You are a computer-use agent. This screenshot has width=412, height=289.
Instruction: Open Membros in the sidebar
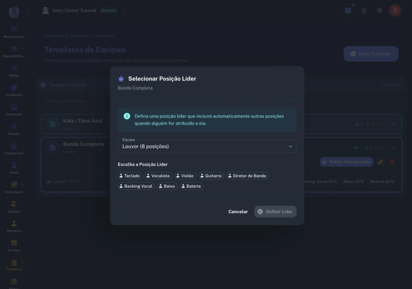click(x=14, y=227)
